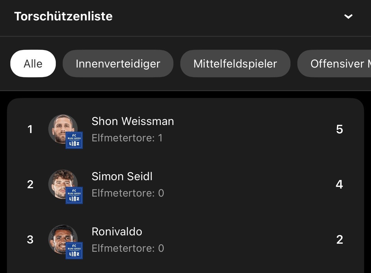
Task: Click Blau Weiss Linz badge beside Weissman
Action: (74, 140)
